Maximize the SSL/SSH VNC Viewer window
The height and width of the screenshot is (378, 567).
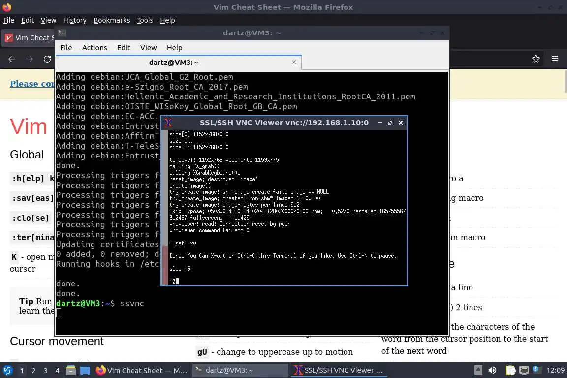point(390,123)
